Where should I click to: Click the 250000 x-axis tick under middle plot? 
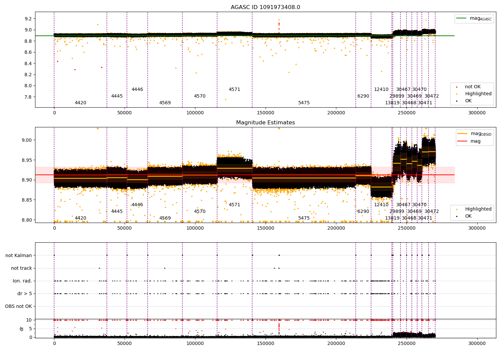click(x=406, y=228)
